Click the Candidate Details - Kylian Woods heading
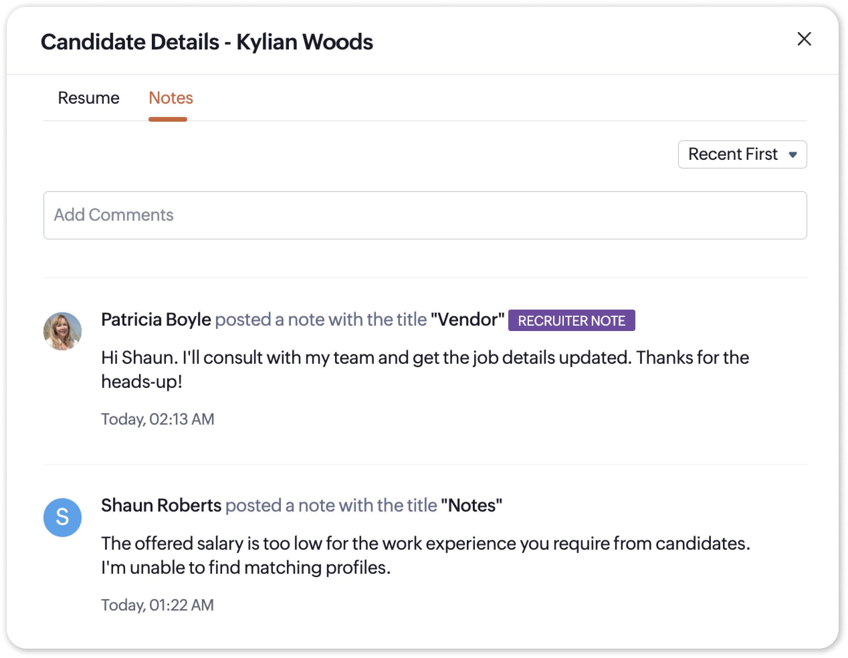Image resolution: width=848 pixels, height=658 pixels. (x=207, y=42)
